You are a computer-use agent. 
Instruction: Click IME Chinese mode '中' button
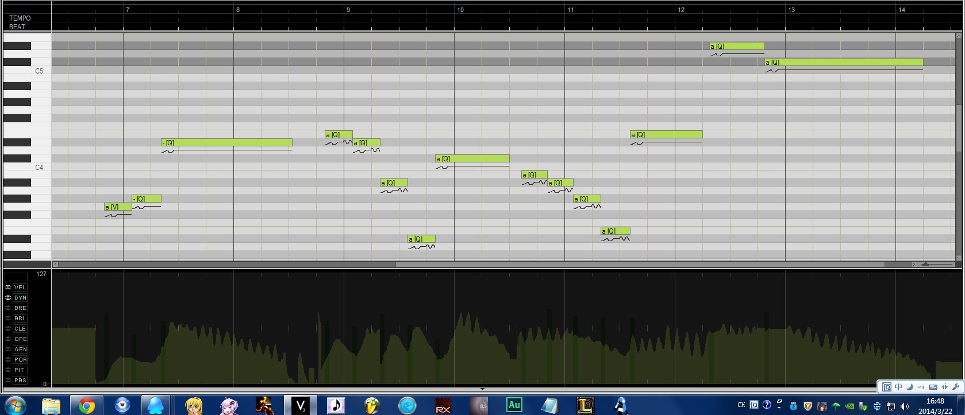(x=898, y=387)
